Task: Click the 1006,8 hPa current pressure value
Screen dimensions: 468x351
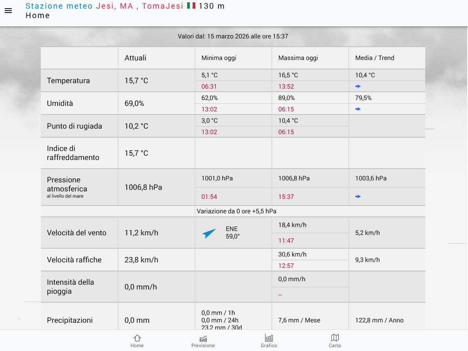Action: tap(143, 187)
